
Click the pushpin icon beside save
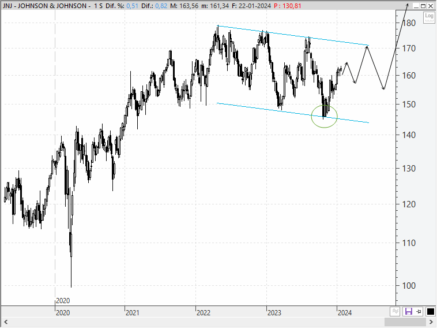(x=419, y=311)
